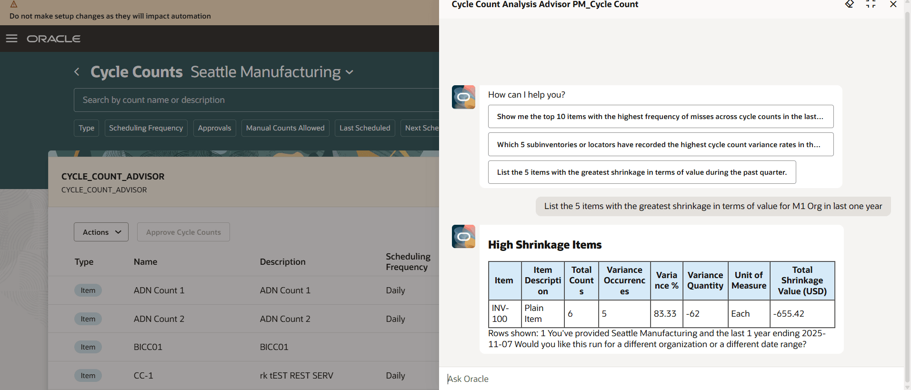Click the Total Shrinkage Value -655.42
The height and width of the screenshot is (390, 911).
click(789, 314)
